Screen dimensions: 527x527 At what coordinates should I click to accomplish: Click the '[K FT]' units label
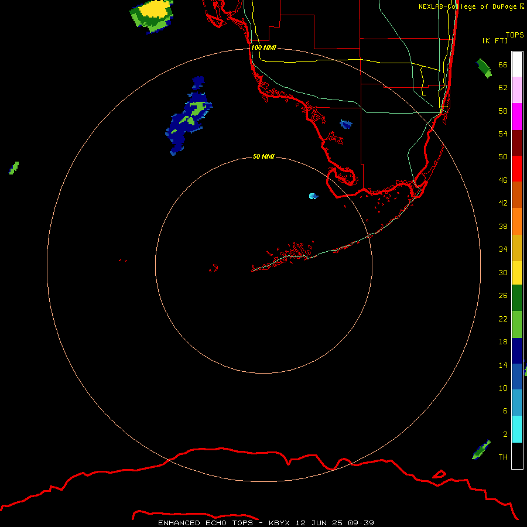coord(495,40)
